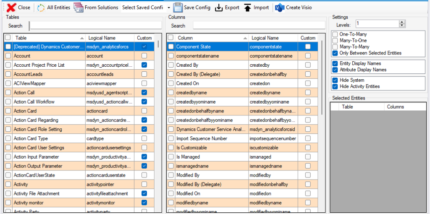This screenshot has width=430, height=214.
Task: Open the Select Saved Config dropdown
Action: pyautogui.click(x=168, y=8)
